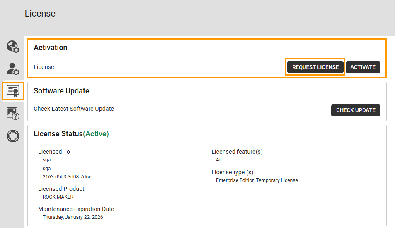Screen dimensions: 395x228
Task: Click the Activation section heading
Action: [x=51, y=47]
